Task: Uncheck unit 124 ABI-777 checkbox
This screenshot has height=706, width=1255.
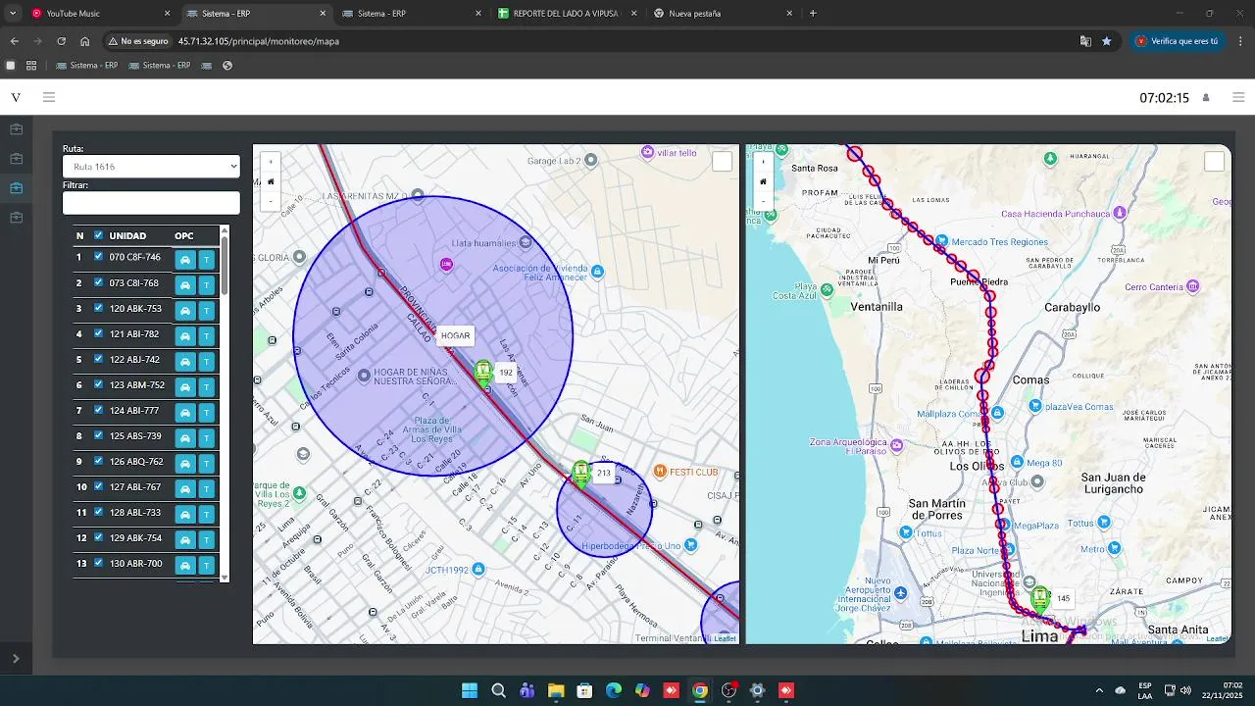Action: pos(98,410)
